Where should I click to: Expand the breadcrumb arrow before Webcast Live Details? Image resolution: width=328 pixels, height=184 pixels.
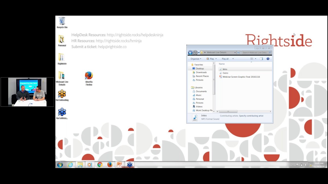click(205, 53)
